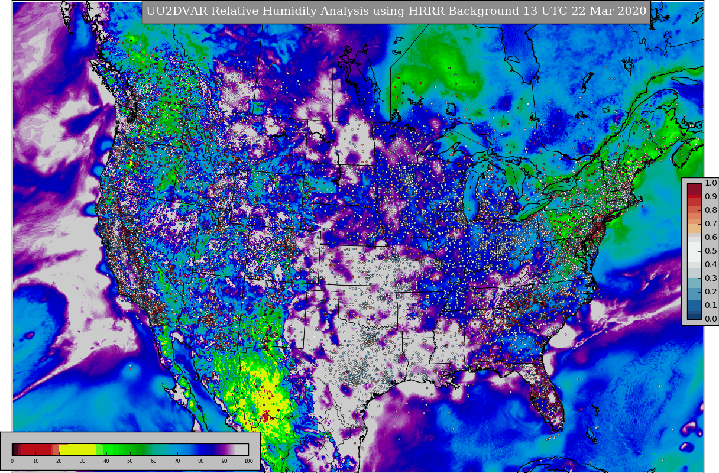Click the 0.3 label on right colorbar

(711, 278)
